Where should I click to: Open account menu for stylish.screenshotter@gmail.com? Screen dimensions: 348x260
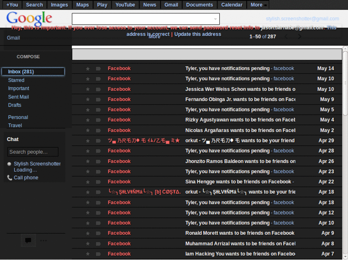[x=302, y=19]
